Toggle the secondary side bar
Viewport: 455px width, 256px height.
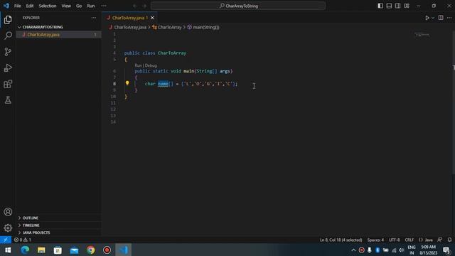398,6
